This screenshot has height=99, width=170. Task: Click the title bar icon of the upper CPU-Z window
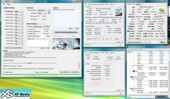tap(84, 1)
